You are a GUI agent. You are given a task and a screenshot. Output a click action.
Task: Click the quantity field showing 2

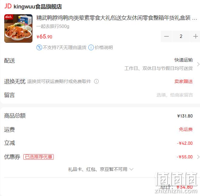(181, 36)
